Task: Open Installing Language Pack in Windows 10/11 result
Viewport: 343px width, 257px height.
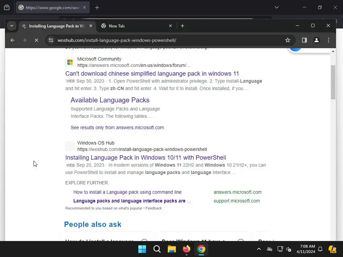Action: 146,158
